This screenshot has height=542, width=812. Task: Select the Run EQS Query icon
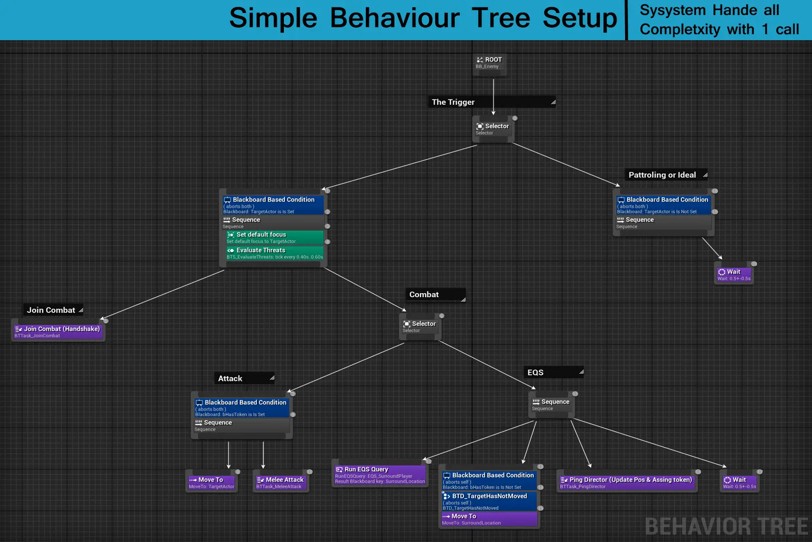[339, 470]
